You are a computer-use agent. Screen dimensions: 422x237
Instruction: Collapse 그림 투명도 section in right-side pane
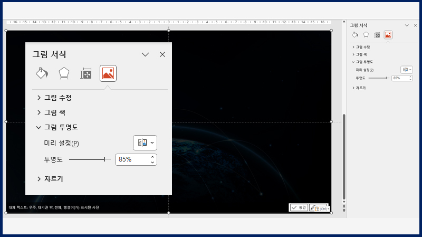362,62
